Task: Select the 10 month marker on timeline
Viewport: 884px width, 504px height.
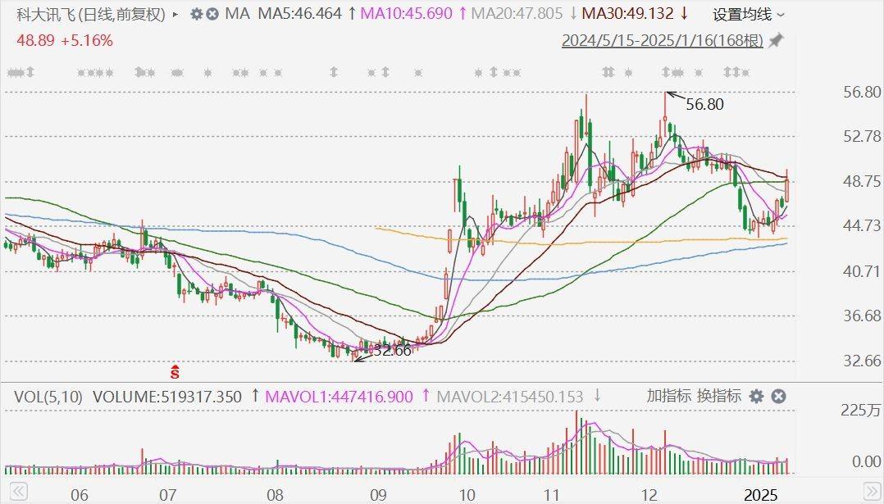Action: tap(467, 495)
